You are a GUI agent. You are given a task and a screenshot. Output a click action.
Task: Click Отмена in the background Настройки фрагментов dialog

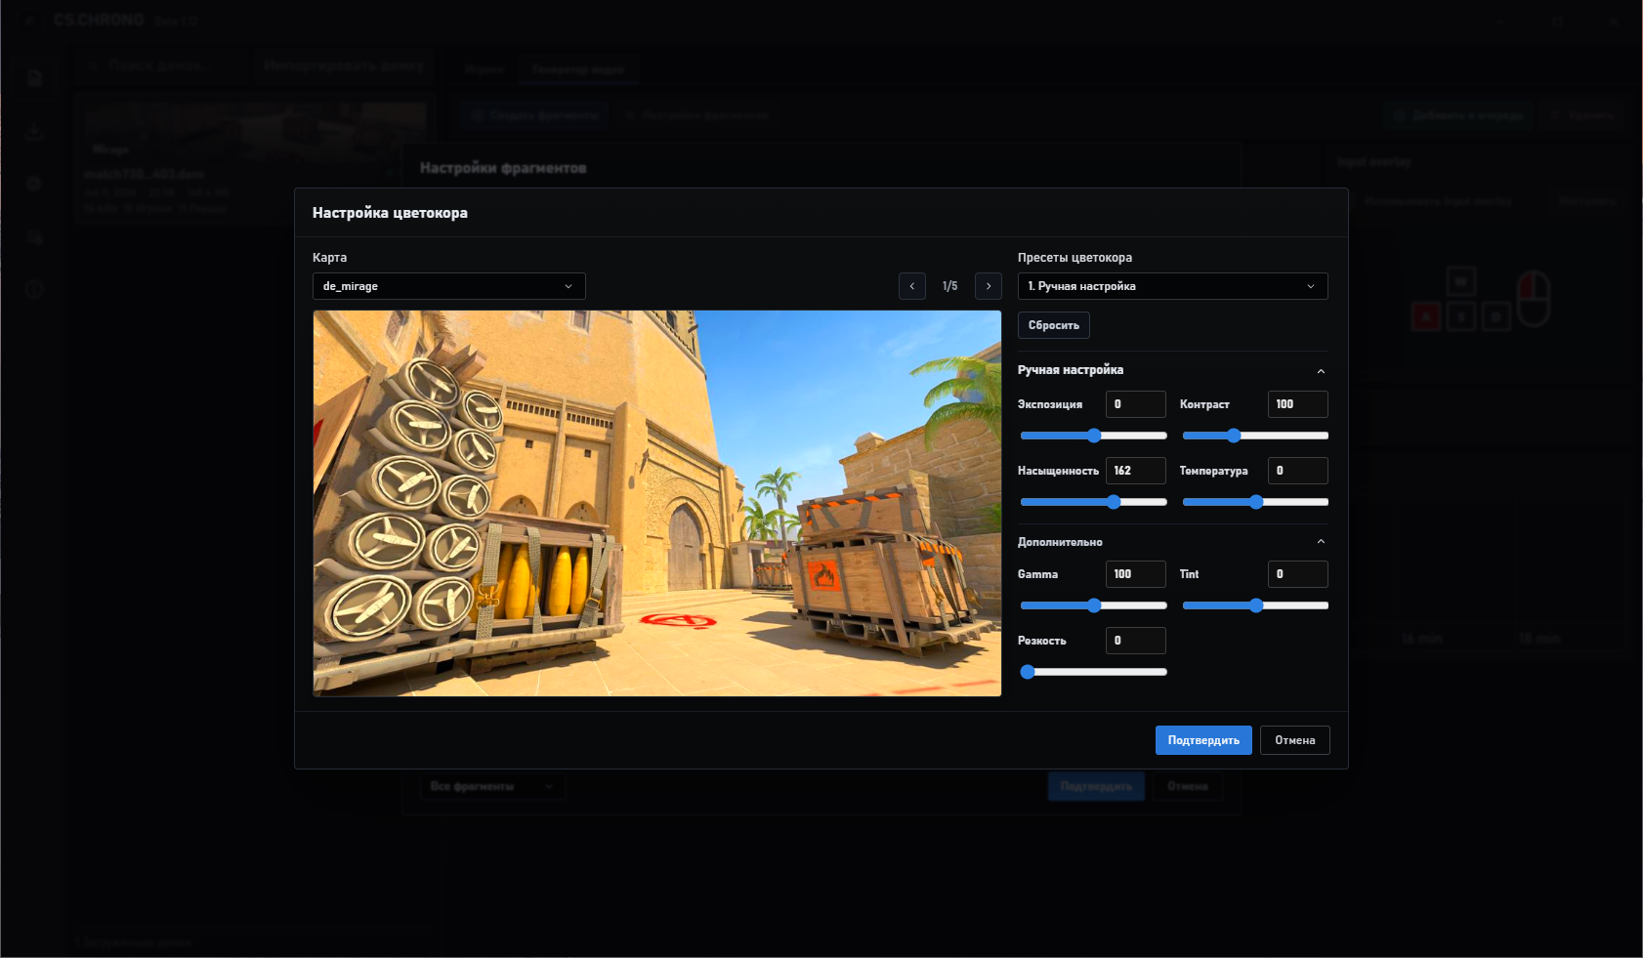coord(1188,786)
